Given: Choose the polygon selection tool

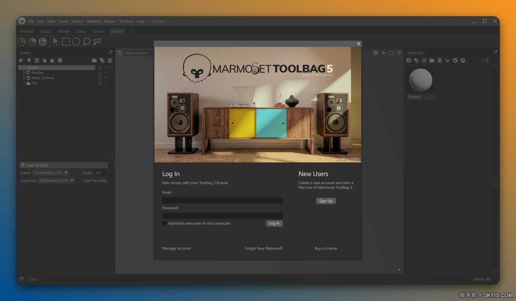Looking at the screenshot, I should 97,42.
